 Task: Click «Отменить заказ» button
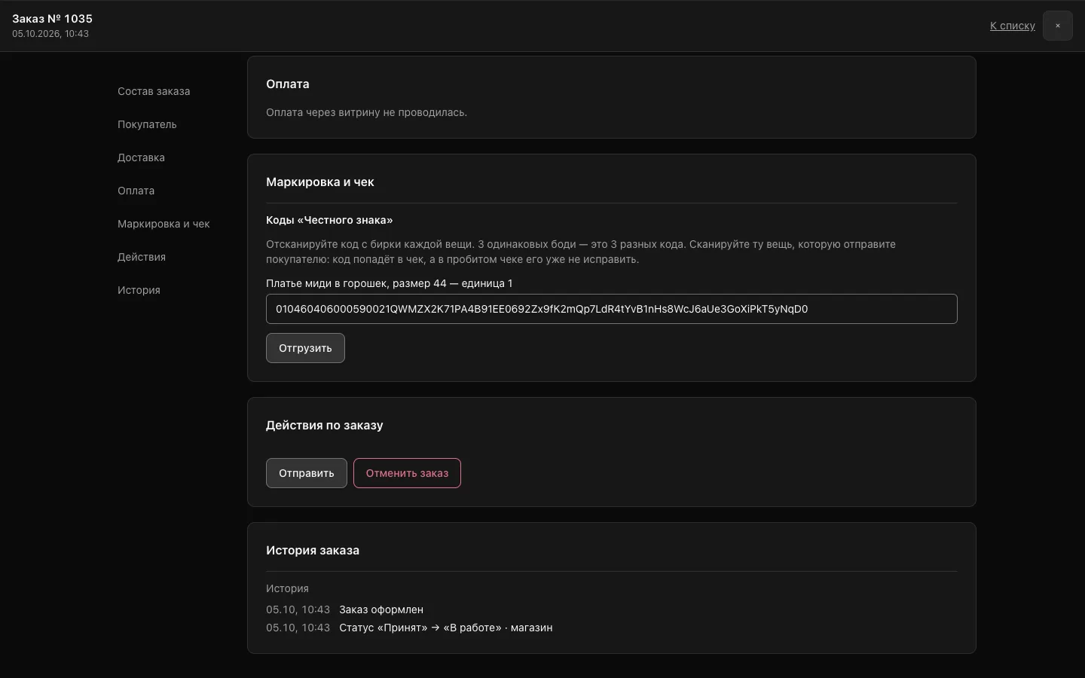(407, 473)
